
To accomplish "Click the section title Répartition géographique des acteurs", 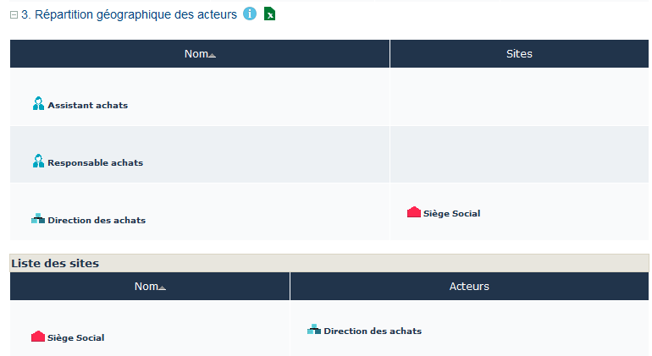I will tap(129, 14).
